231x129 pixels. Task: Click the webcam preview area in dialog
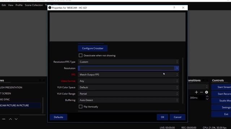tap(118, 27)
